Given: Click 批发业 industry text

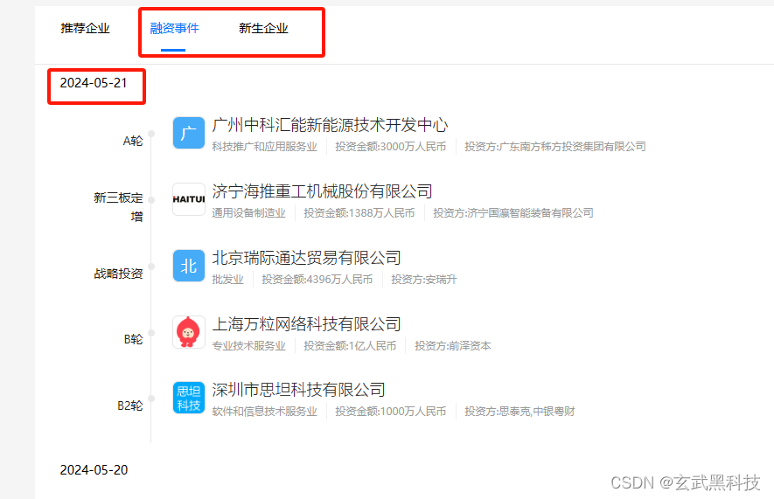Looking at the screenshot, I should [228, 280].
